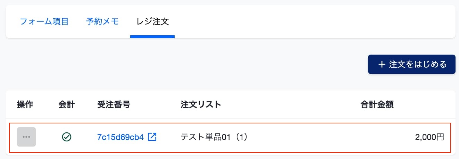The image size is (459, 159).
Task: Click the three dots inside the gray button
Action: point(26,137)
